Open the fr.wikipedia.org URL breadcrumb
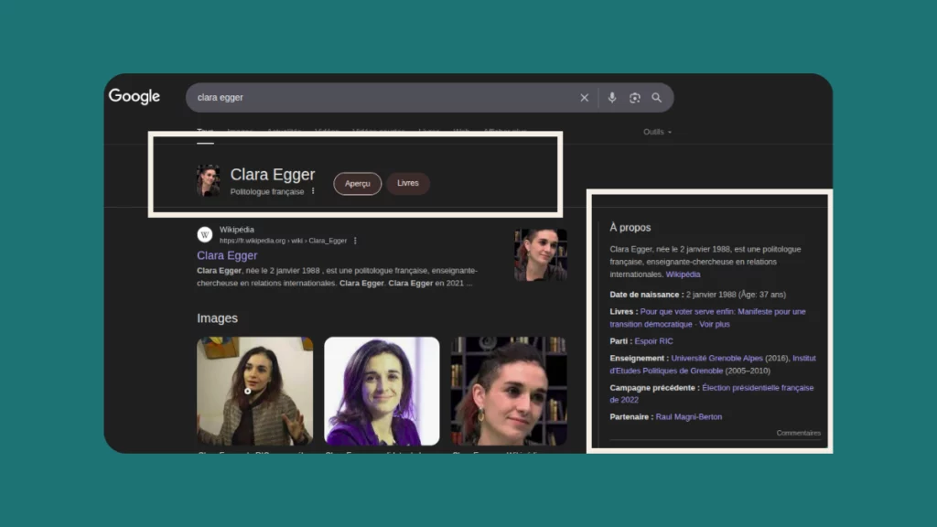Viewport: 937px width, 527px height. [x=283, y=241]
